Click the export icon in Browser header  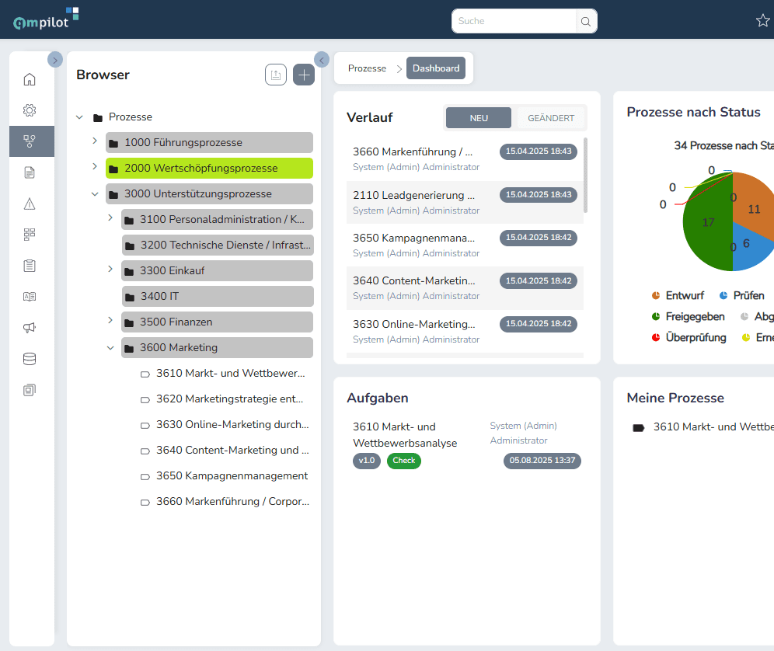point(276,75)
